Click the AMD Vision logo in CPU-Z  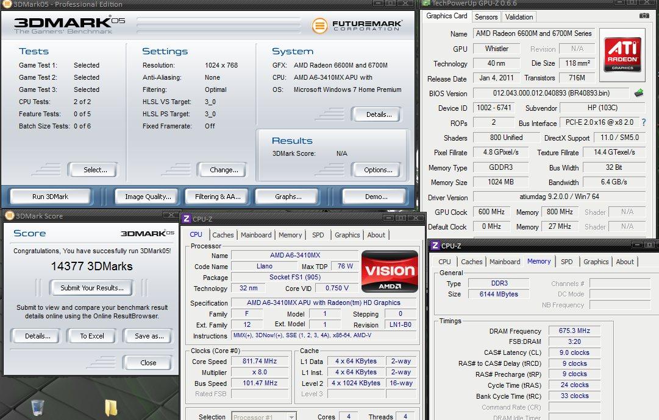(390, 271)
